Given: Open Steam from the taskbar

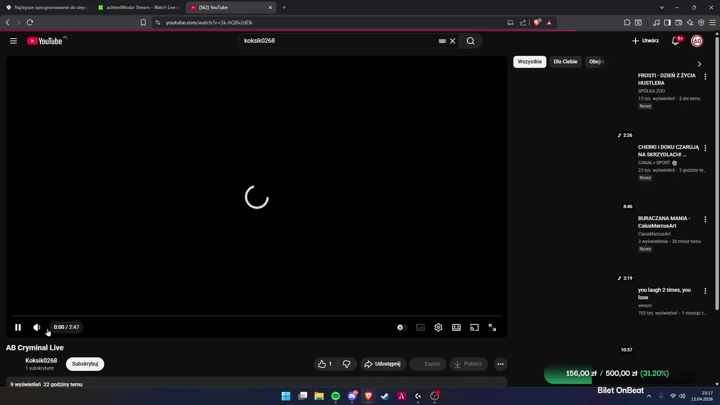Looking at the screenshot, I should (385, 396).
